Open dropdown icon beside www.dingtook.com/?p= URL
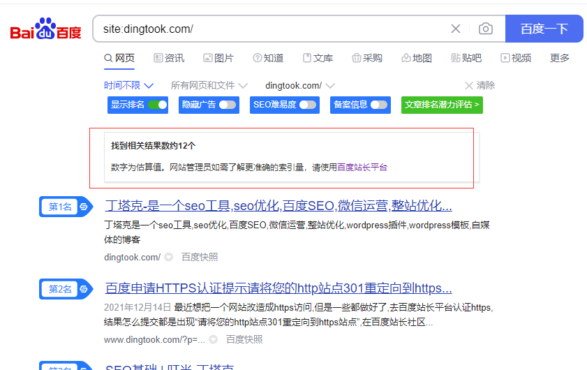Viewport: 587px width, 370px height. pos(214,340)
